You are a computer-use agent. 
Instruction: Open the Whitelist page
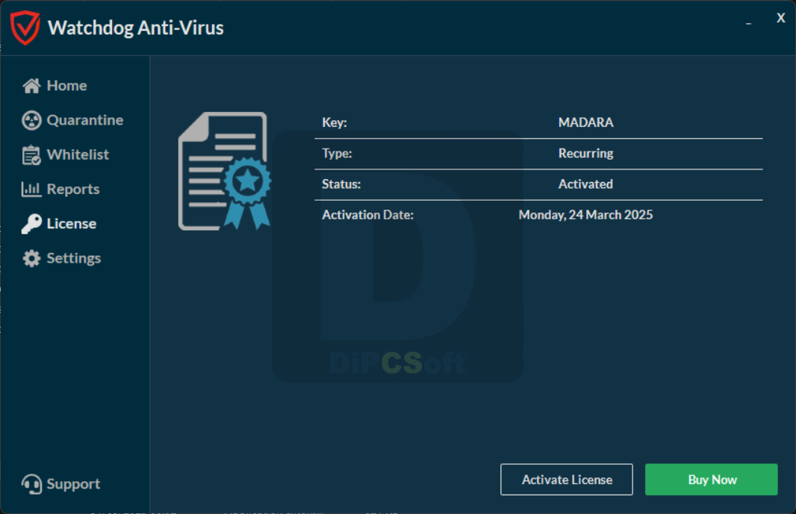coord(78,154)
